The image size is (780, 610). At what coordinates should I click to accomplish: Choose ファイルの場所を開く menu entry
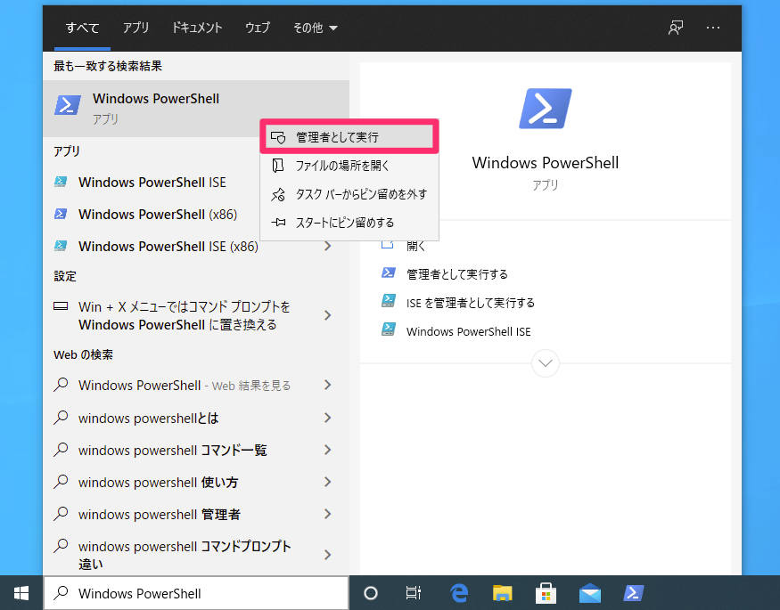coord(349,166)
